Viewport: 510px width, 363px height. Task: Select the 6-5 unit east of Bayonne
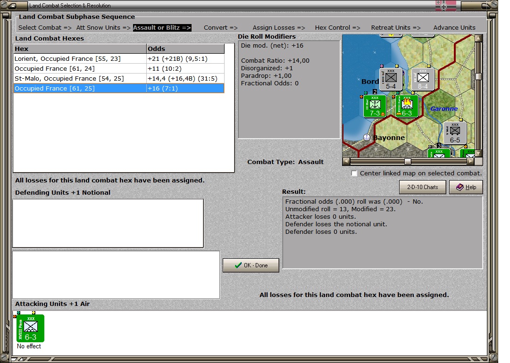455,133
